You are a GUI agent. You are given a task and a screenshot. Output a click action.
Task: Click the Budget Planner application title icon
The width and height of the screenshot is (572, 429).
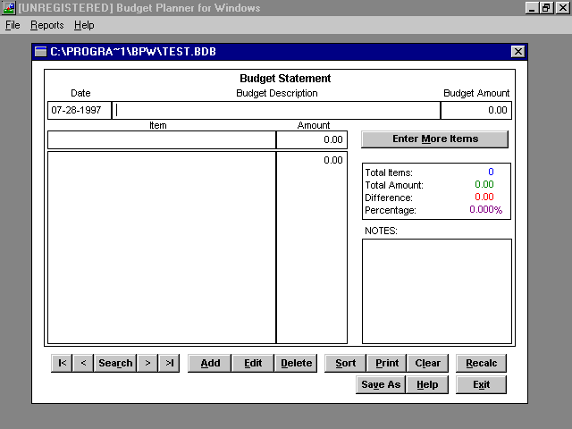[8, 8]
